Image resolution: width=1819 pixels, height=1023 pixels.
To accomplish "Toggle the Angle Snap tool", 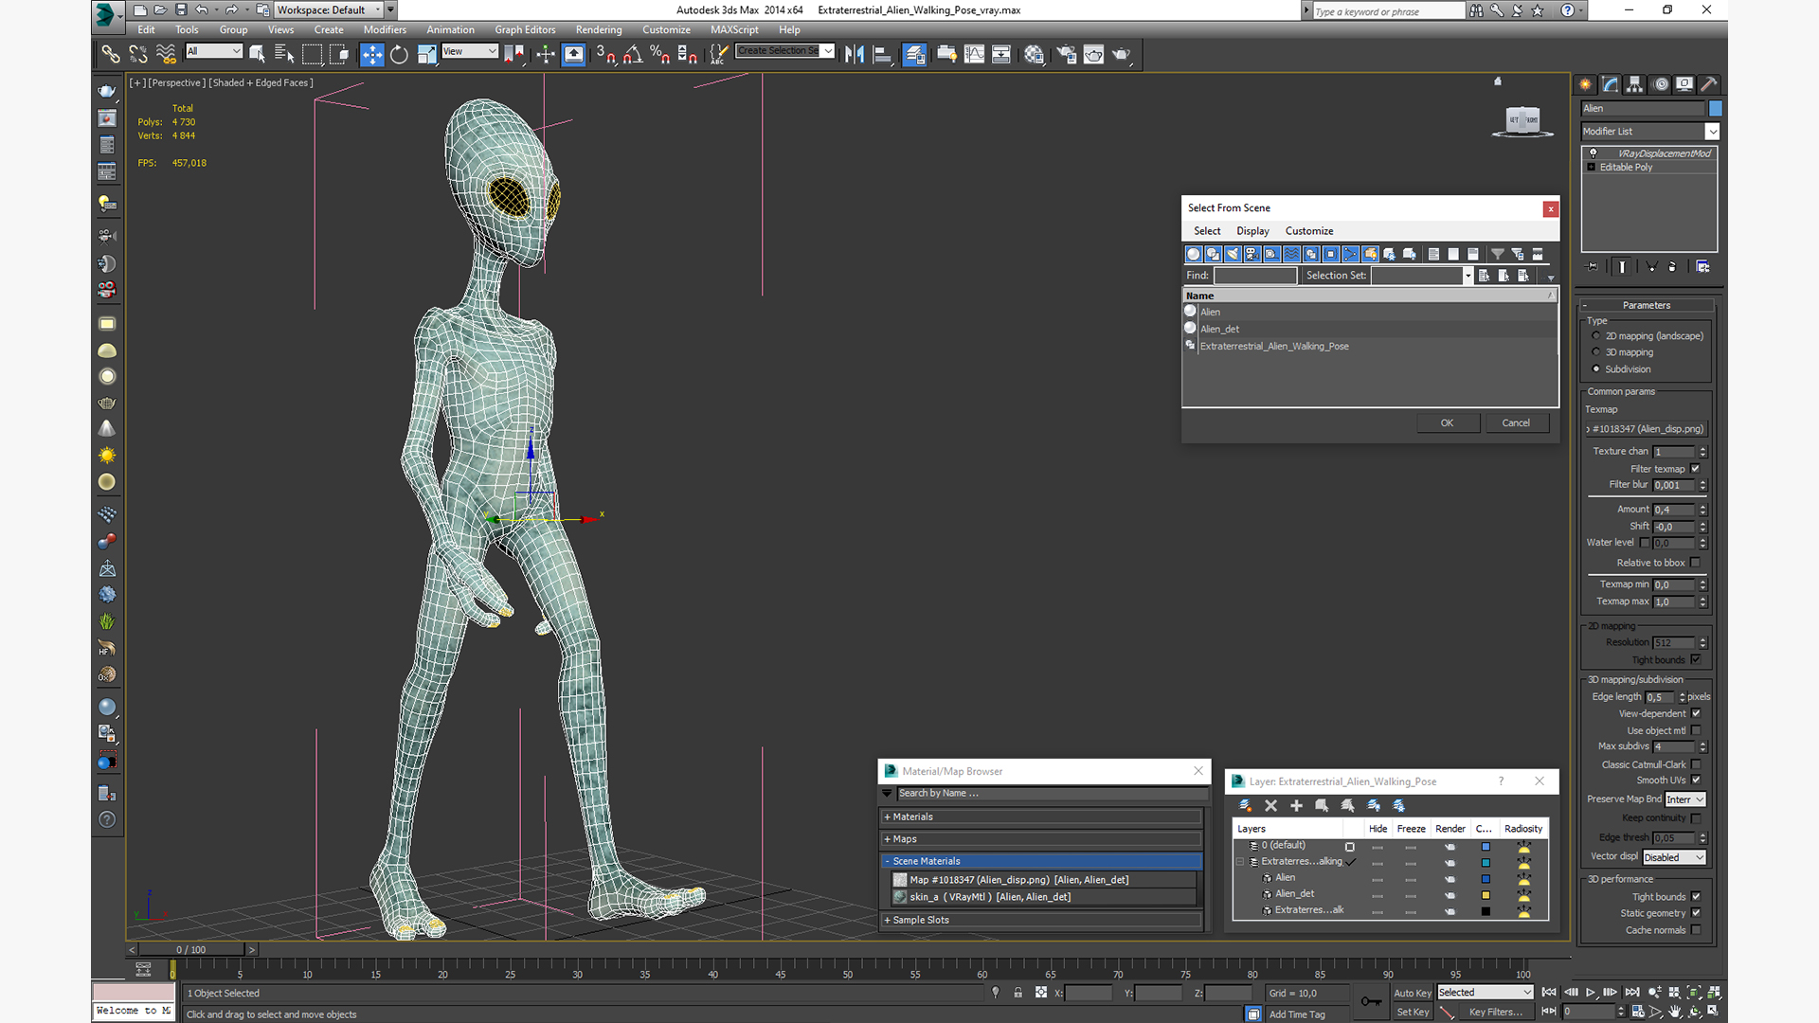I will (633, 55).
